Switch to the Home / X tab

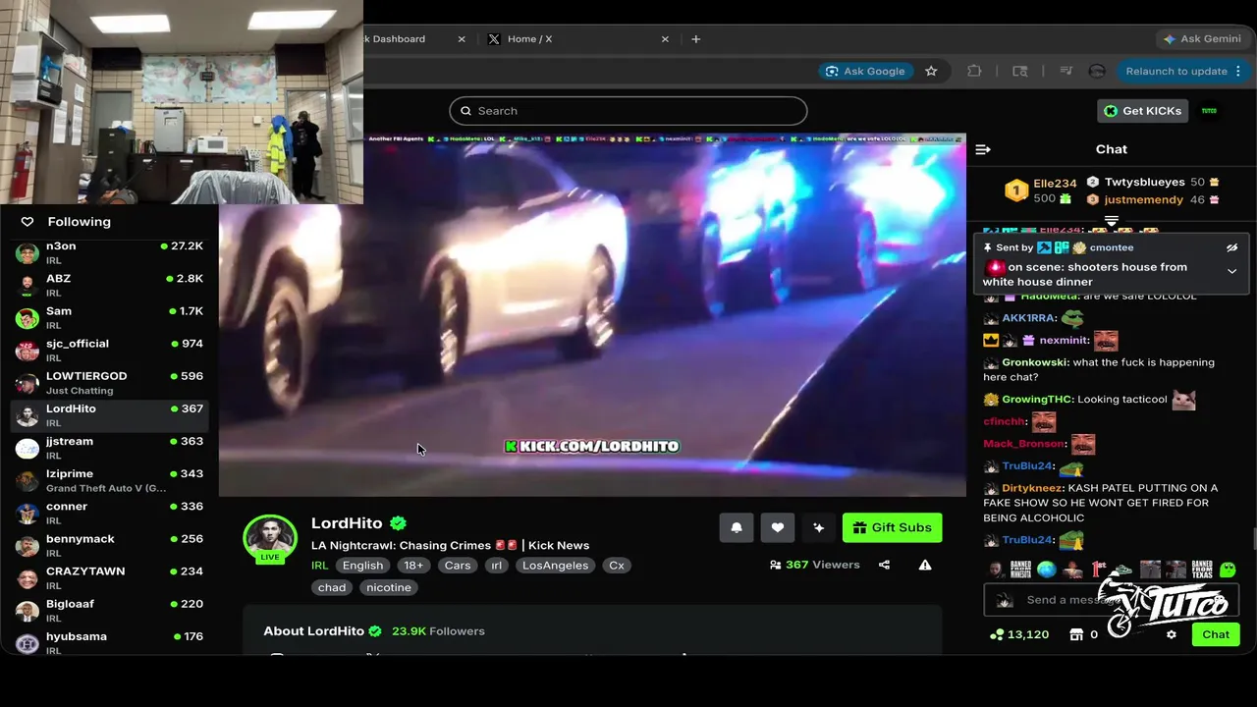(x=577, y=39)
